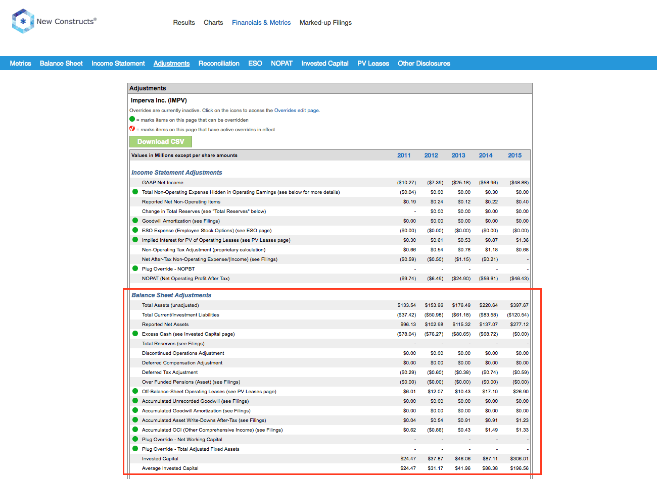Open the Charts top navigation item

pyautogui.click(x=213, y=22)
